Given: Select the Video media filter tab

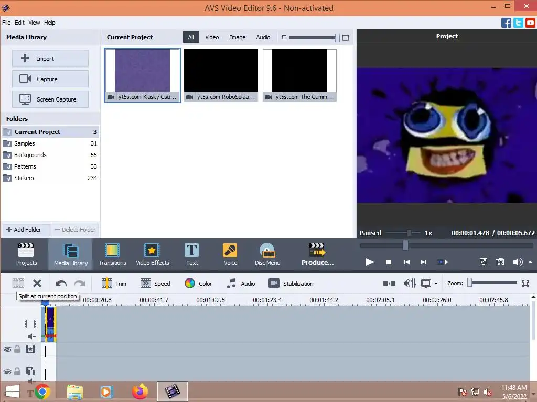Looking at the screenshot, I should pos(212,37).
